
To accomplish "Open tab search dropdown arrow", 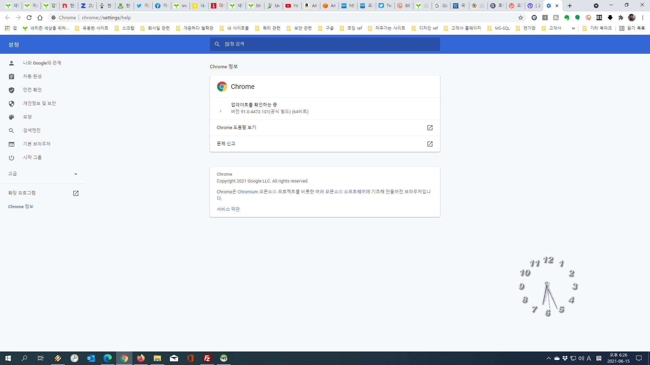I will coord(596,6).
